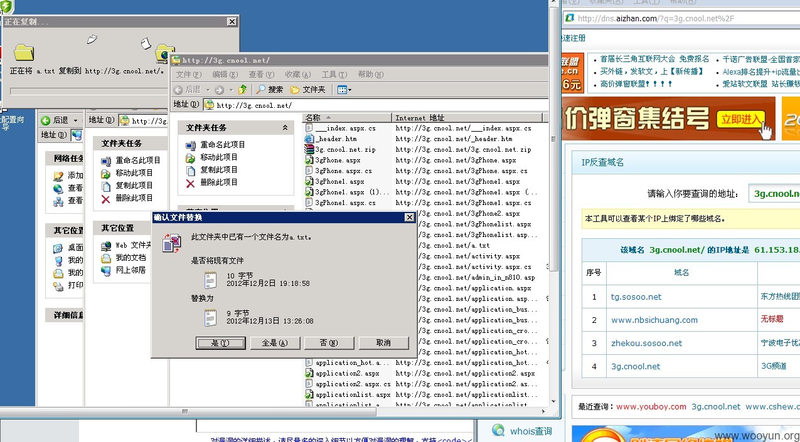The height and width of the screenshot is (442, 800).
Task: Open 文件(F) menu in 3g.cnool.net window
Action: 188,75
